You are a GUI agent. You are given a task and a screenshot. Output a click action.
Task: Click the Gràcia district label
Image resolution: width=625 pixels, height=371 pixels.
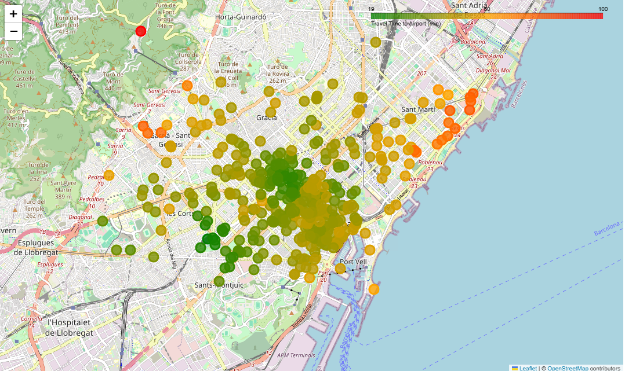[x=266, y=118]
